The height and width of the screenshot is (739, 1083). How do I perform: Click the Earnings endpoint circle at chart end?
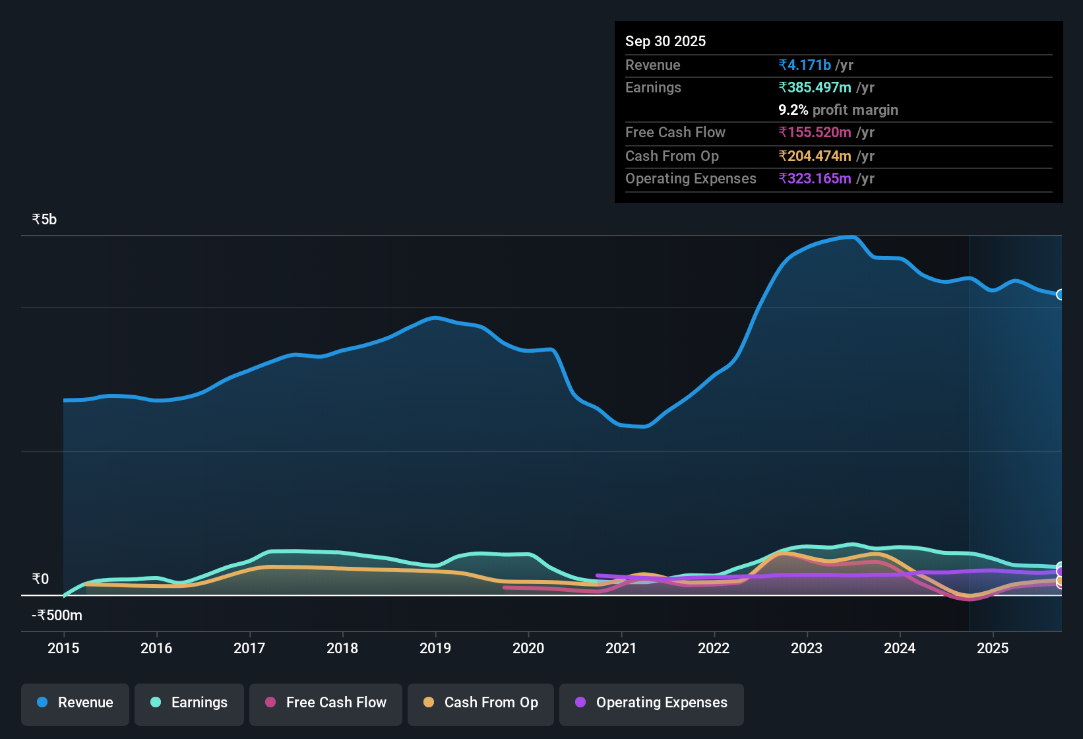pyautogui.click(x=1061, y=566)
